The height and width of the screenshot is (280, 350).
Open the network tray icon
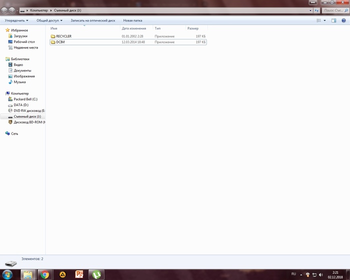[x=314, y=274]
